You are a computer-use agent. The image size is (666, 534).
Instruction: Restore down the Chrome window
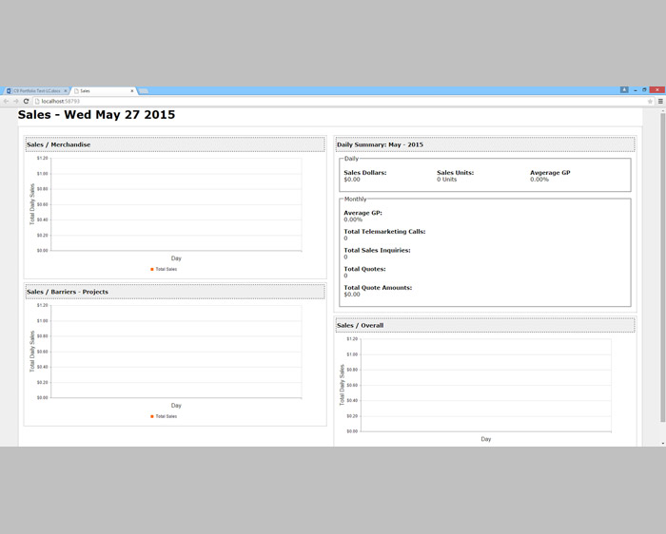coord(644,90)
